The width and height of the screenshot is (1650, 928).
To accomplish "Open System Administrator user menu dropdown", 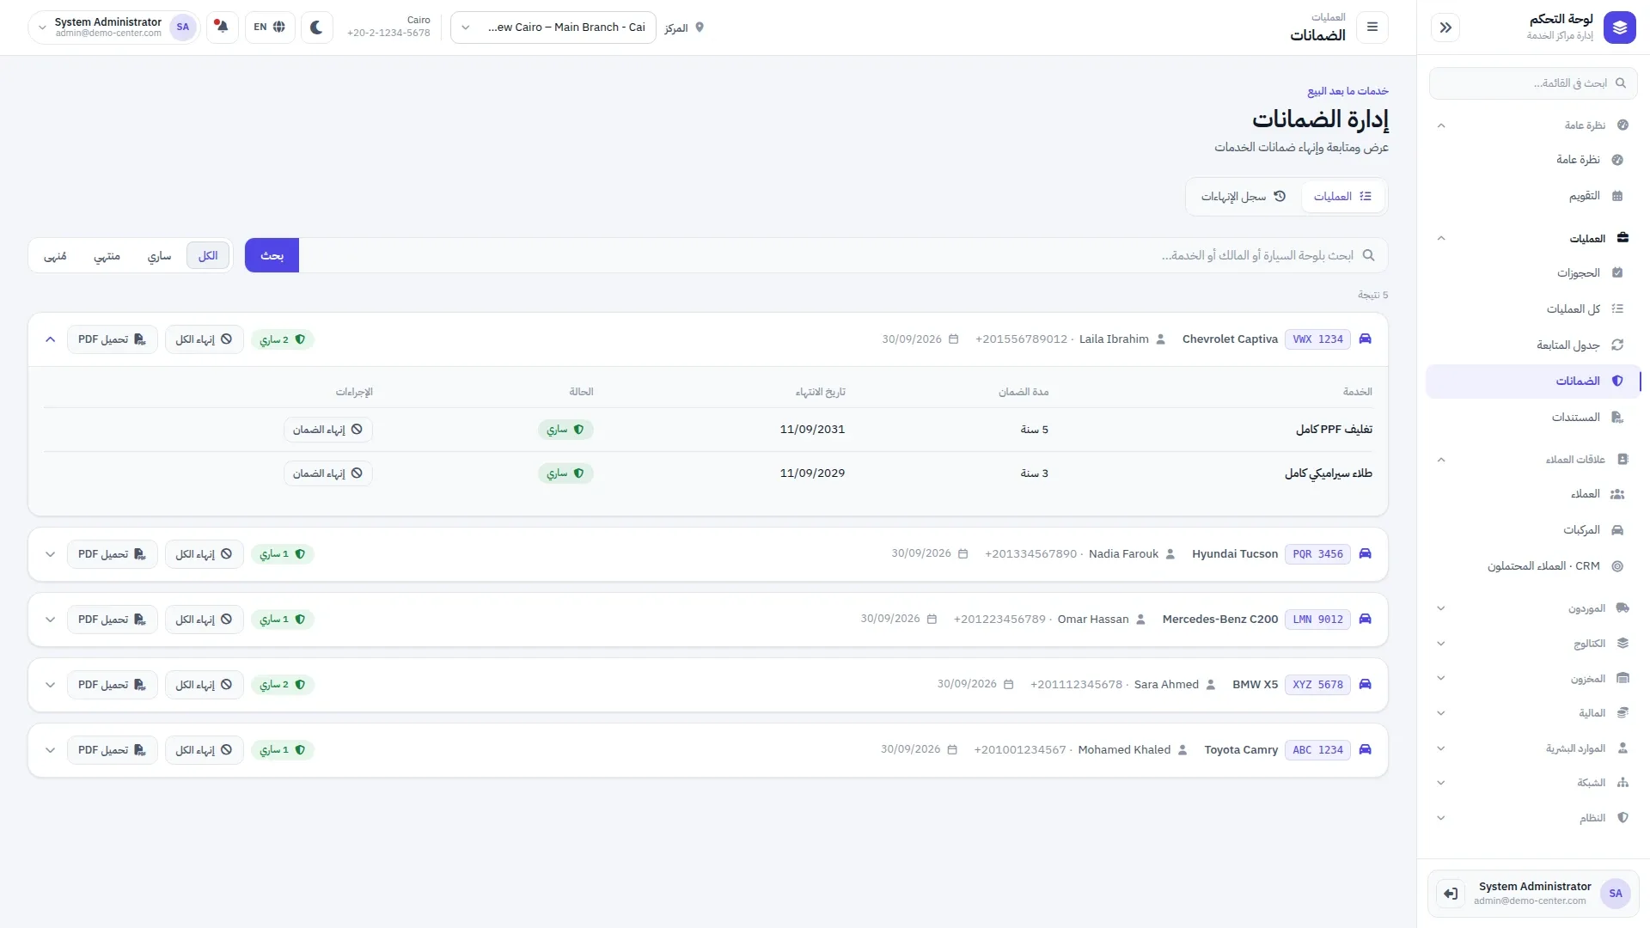I will [113, 27].
